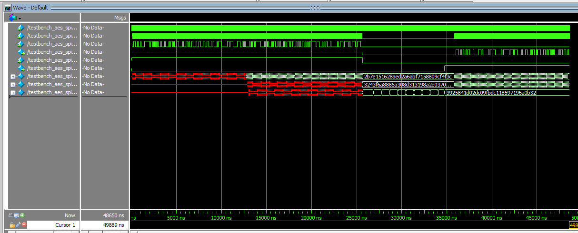Click the 10000 ns timeline label

coord(222,218)
